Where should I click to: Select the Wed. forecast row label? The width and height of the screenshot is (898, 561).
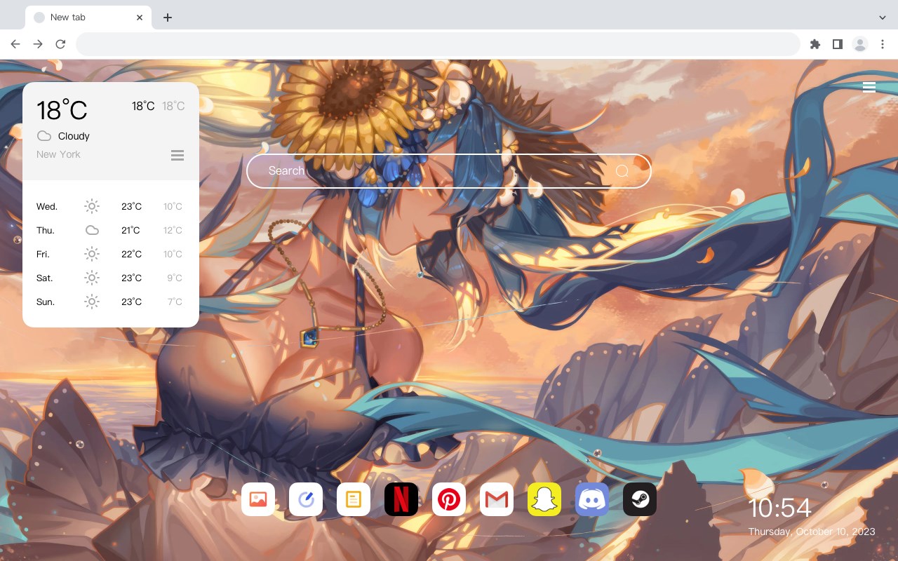pos(47,207)
